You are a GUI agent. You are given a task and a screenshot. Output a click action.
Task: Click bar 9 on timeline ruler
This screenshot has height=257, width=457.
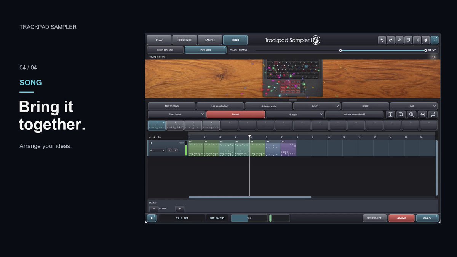(313, 137)
